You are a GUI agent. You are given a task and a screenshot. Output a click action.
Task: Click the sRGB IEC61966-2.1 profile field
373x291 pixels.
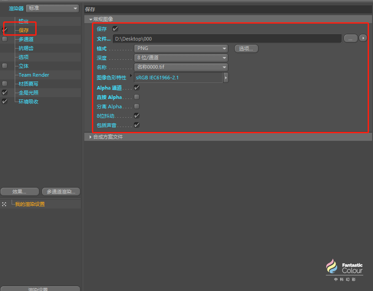(x=178, y=78)
